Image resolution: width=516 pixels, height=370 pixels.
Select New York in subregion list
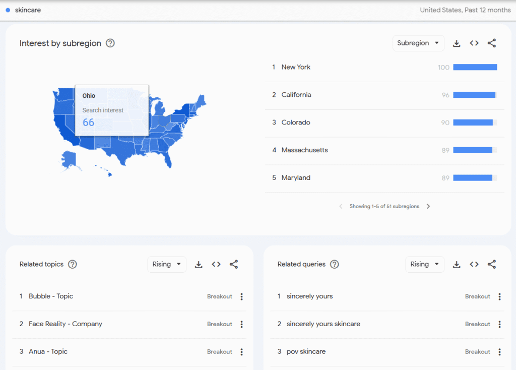point(296,67)
